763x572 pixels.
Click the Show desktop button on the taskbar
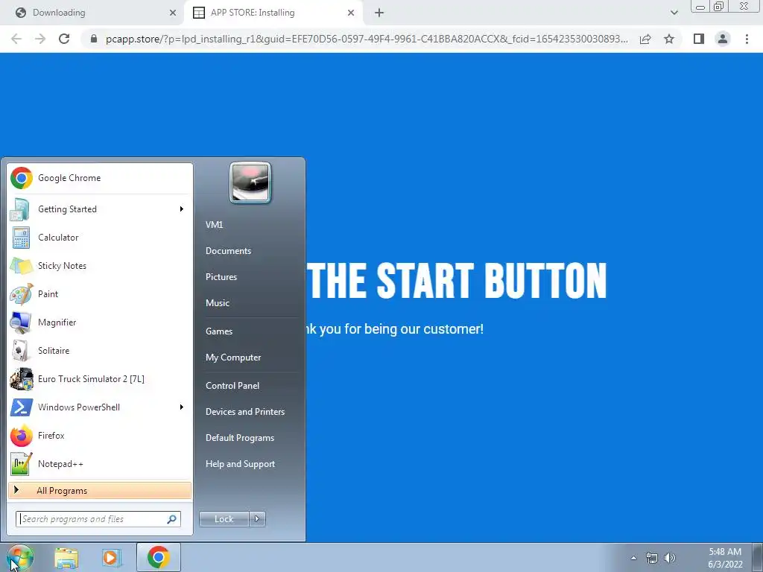(758, 558)
